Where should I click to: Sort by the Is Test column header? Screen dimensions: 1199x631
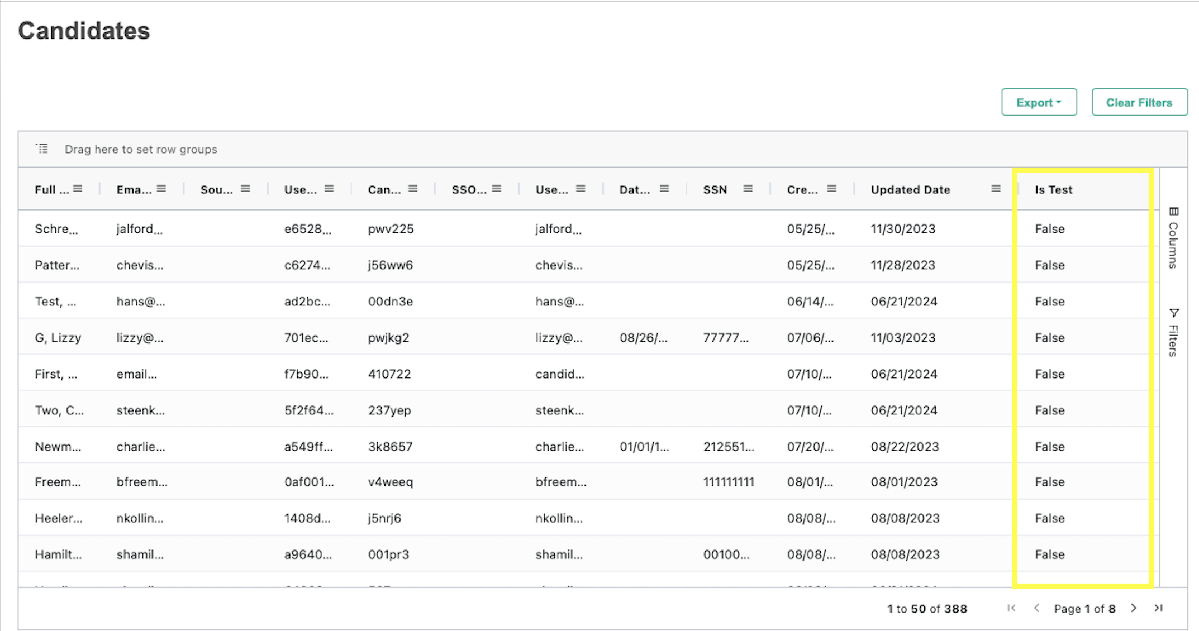(1054, 190)
